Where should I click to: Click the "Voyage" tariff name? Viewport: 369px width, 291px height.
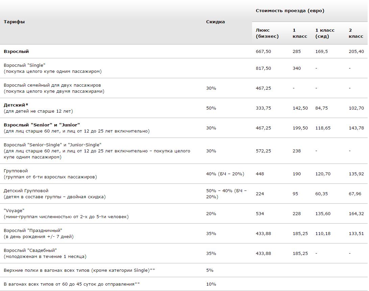tap(14, 211)
